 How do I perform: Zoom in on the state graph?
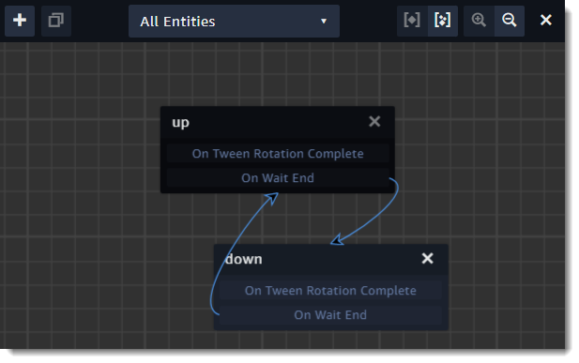pos(479,21)
